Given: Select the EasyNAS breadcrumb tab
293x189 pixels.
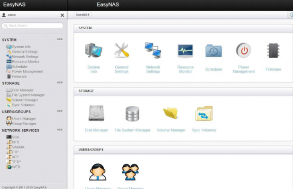Looking at the screenshot, I should coord(83,15).
